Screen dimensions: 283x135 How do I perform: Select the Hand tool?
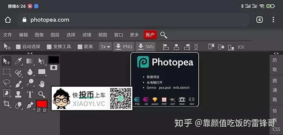pos(41,84)
